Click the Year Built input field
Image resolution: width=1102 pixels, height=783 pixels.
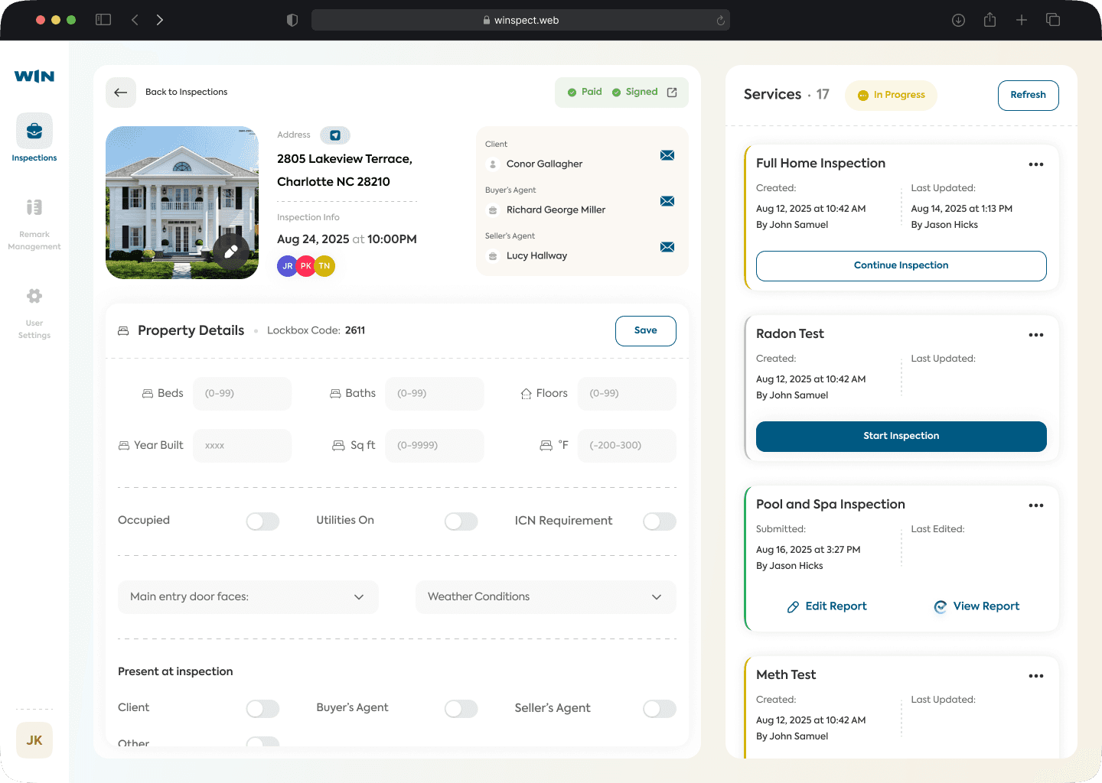pos(243,446)
